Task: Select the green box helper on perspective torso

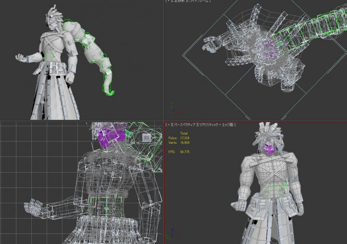Action: coord(274,192)
